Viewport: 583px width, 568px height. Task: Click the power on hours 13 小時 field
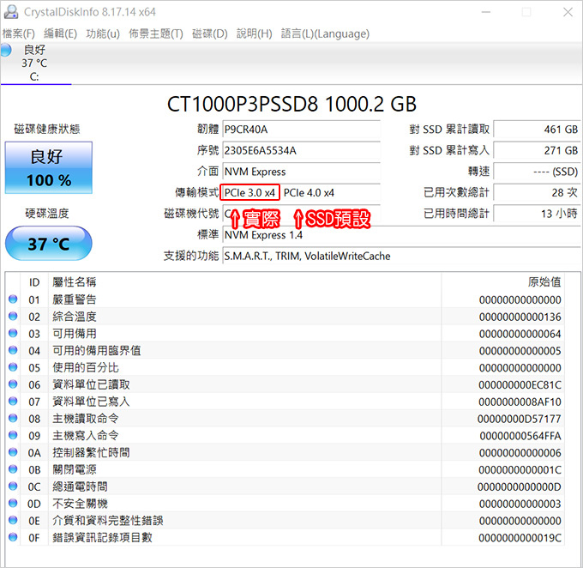point(537,214)
